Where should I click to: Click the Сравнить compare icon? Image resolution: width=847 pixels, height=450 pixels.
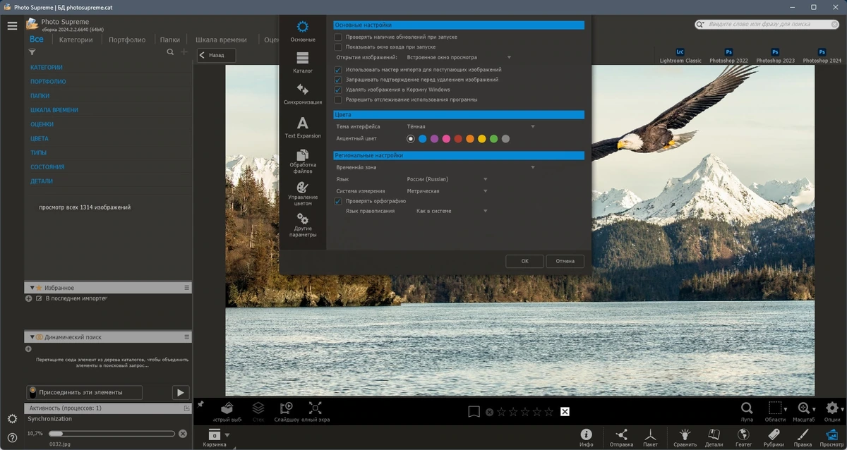685,437
